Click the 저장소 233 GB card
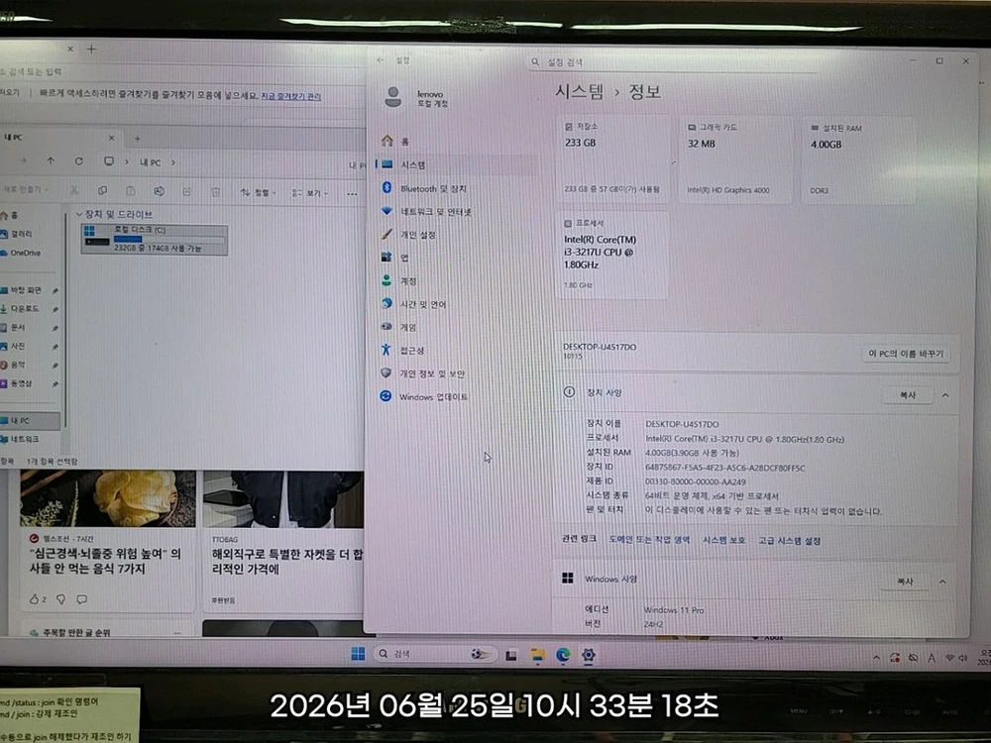The image size is (991, 743). 611,159
